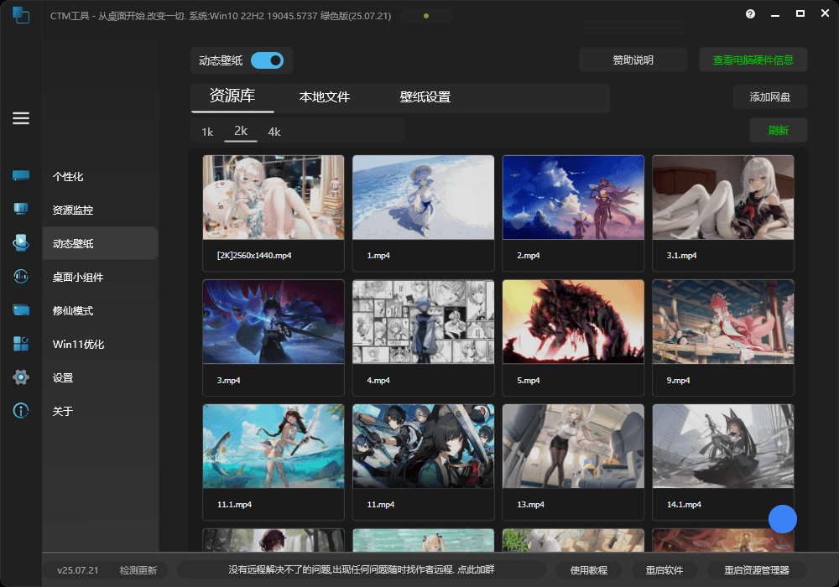Click the blue floating circle button

pos(782,519)
